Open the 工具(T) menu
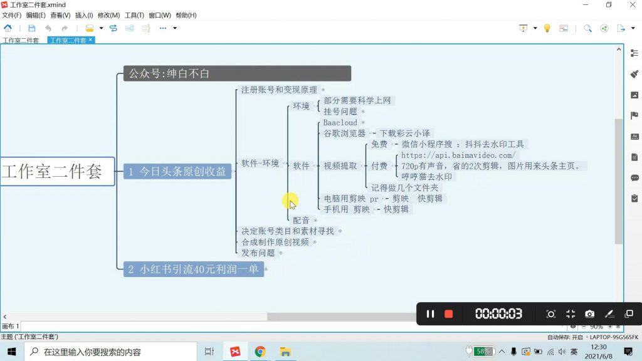 pos(134,15)
